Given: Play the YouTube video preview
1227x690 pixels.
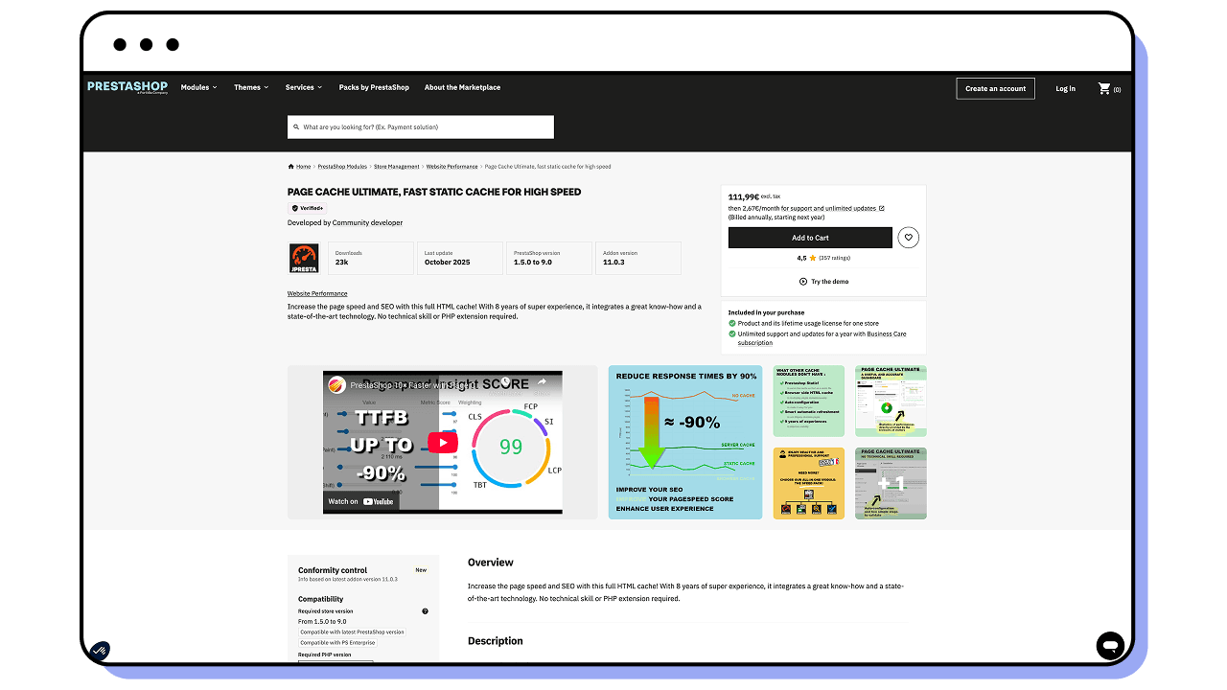Looking at the screenshot, I should click(443, 443).
